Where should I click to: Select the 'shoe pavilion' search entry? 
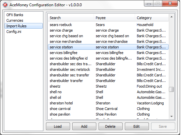click(x=60, y=114)
